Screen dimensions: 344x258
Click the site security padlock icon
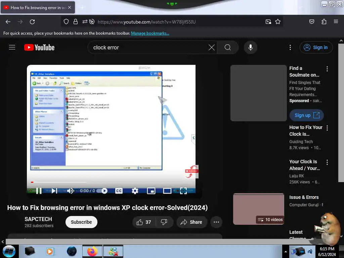(x=76, y=21)
